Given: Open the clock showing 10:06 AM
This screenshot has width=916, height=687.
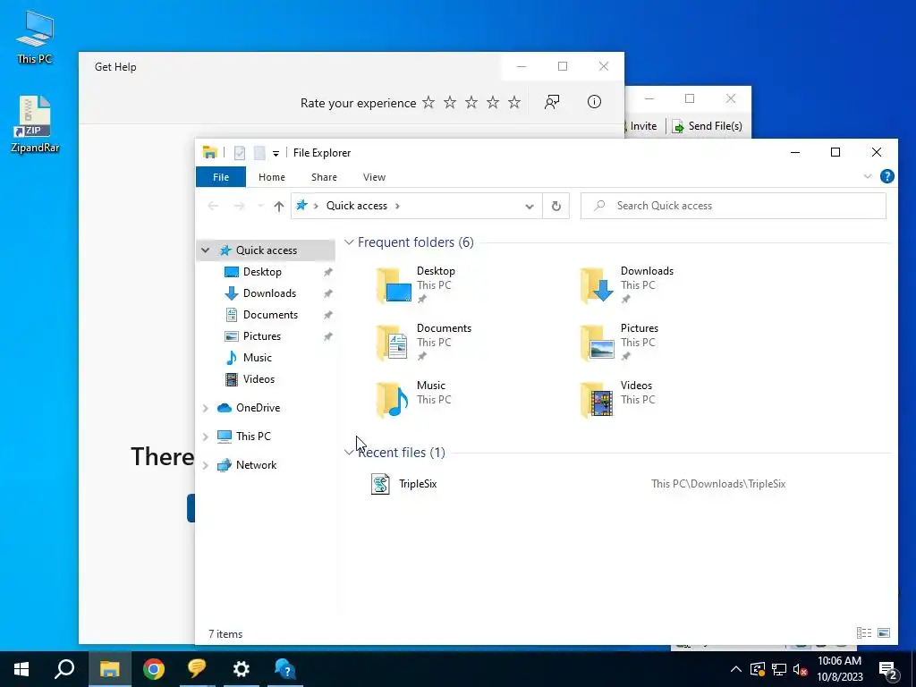Looking at the screenshot, I should tap(839, 669).
